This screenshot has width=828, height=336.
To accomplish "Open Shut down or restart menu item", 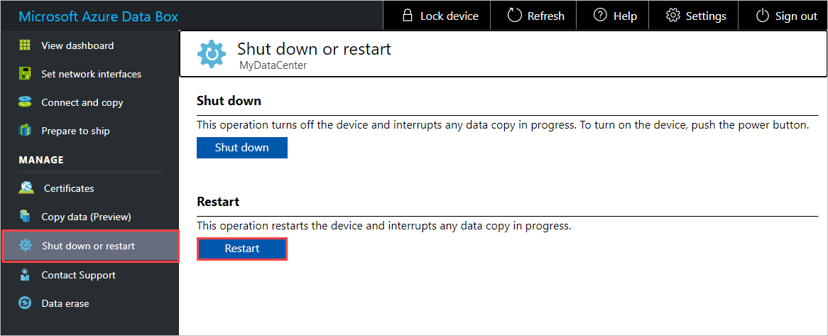I will point(88,246).
